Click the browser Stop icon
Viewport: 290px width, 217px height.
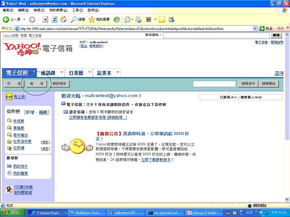pyautogui.click(x=45, y=19)
